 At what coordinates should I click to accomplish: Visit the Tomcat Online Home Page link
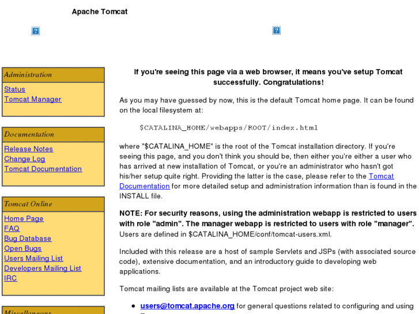pyautogui.click(x=24, y=218)
